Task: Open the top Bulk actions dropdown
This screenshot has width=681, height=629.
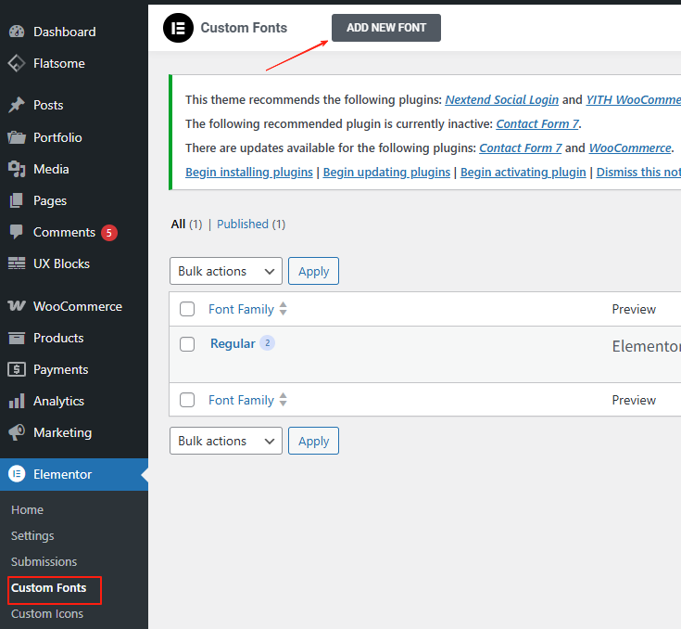Action: (225, 271)
